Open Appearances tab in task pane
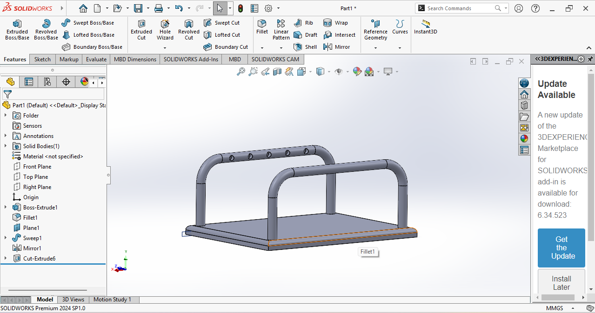 pyautogui.click(x=524, y=139)
